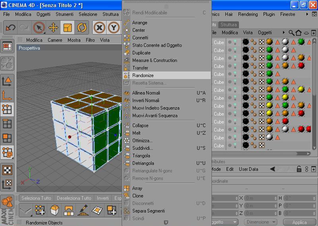Click the lock icon in Attributes panel

pos(299,169)
